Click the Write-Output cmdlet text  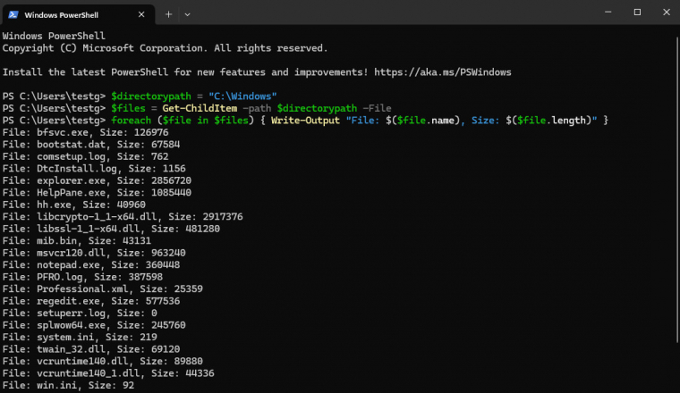(305, 121)
